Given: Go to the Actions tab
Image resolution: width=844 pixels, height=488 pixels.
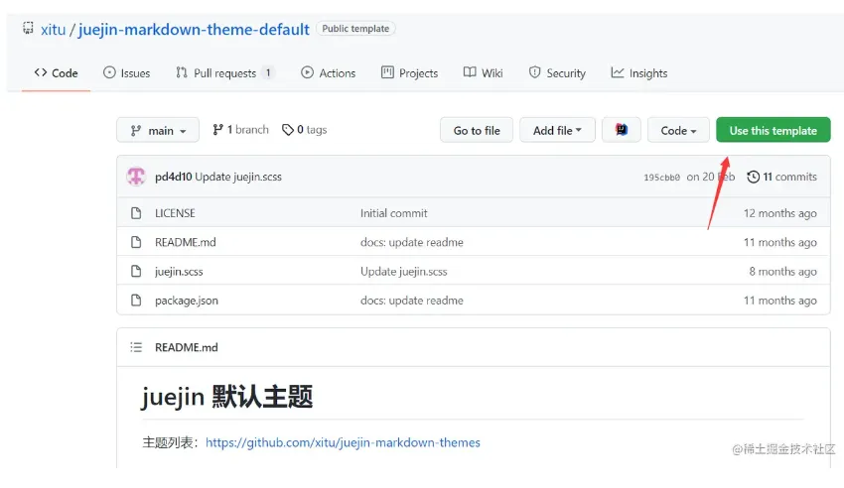Looking at the screenshot, I should click(x=329, y=73).
